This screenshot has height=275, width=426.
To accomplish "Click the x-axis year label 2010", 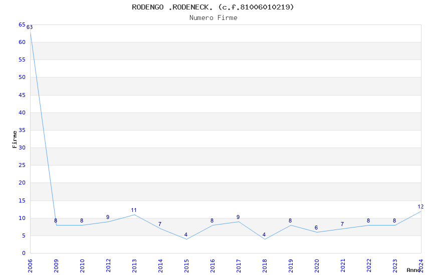I will (x=82, y=265).
